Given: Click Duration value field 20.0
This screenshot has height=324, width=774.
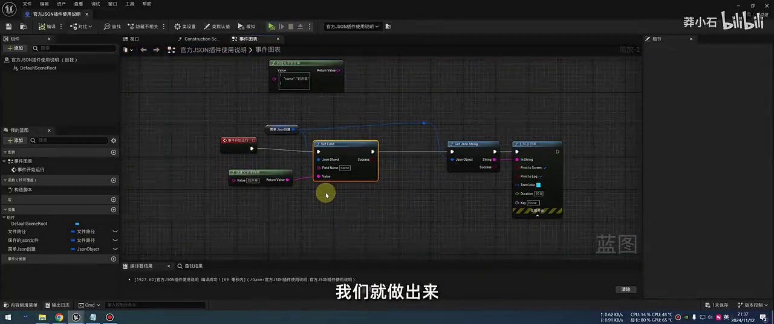Looking at the screenshot, I should pos(539,194).
